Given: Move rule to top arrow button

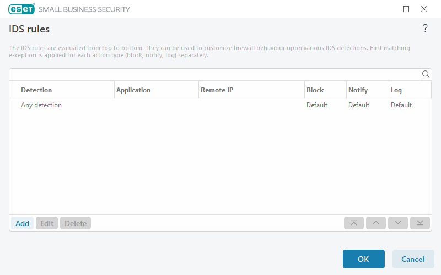Looking at the screenshot, I should pyautogui.click(x=354, y=223).
